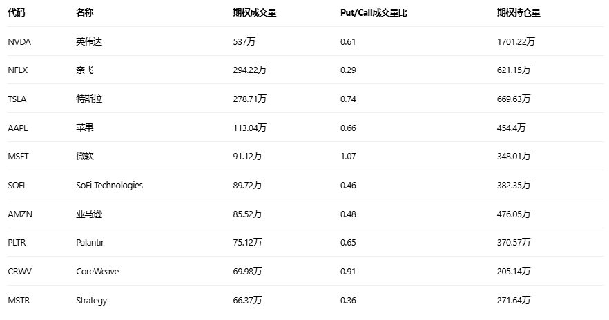The image size is (609, 320).
Task: Click the 1.07 Put/Call ratio cell
Action: 348,157
